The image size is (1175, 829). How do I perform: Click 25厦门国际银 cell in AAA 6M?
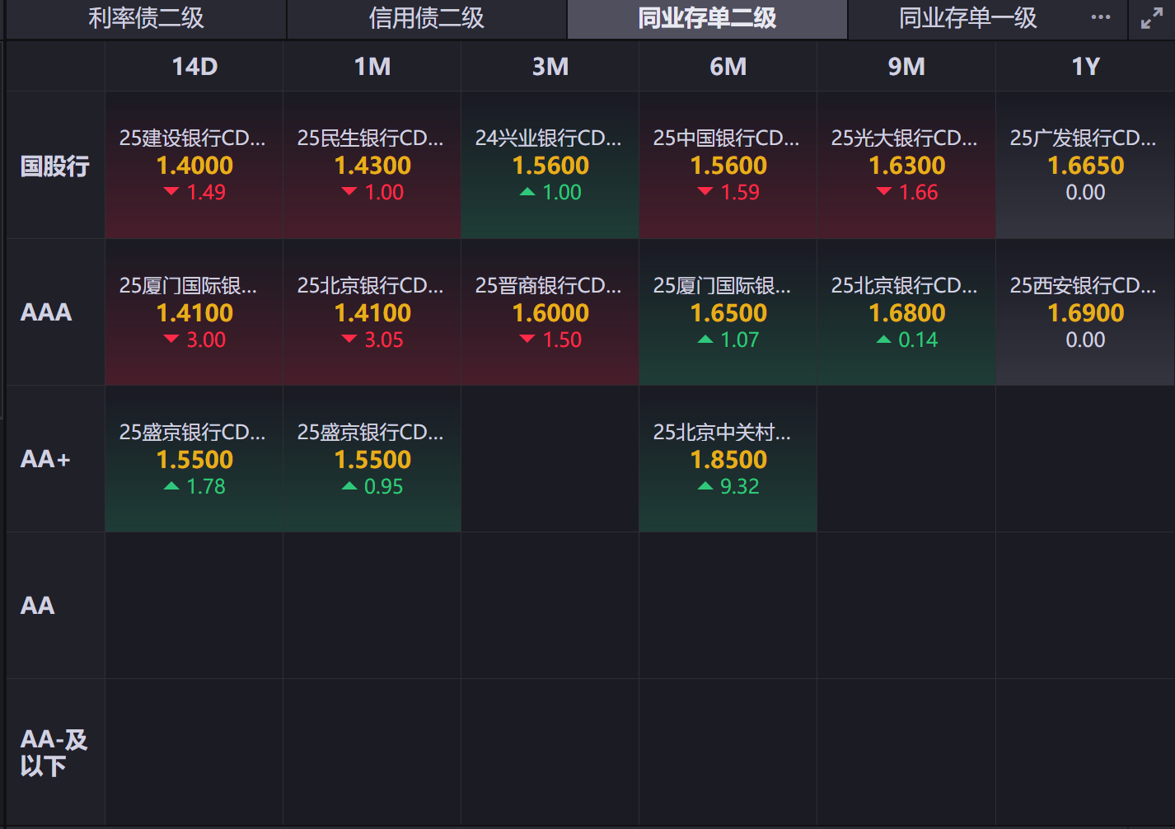click(728, 312)
